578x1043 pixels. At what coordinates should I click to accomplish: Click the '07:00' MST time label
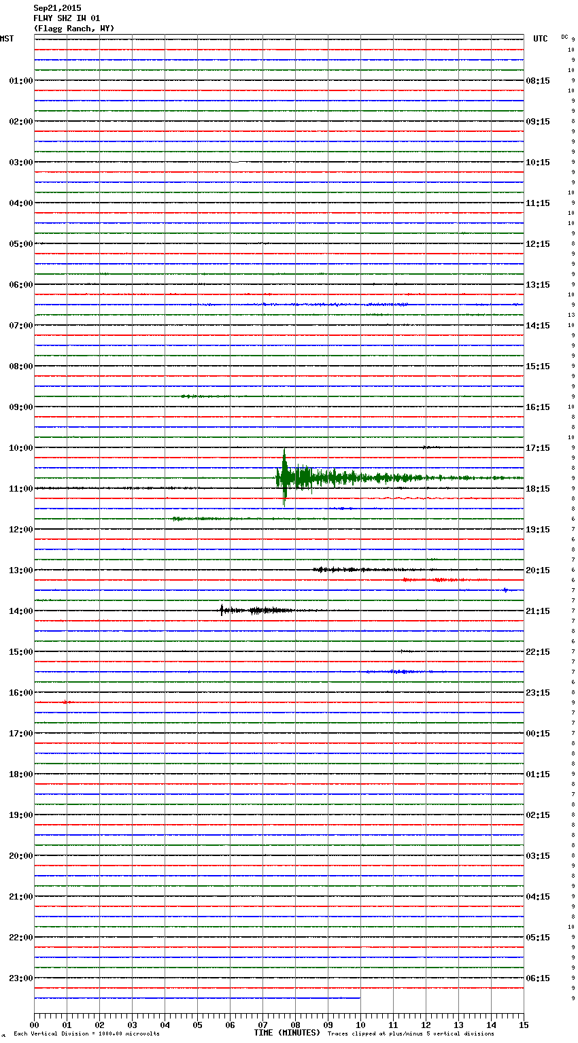tap(21, 326)
